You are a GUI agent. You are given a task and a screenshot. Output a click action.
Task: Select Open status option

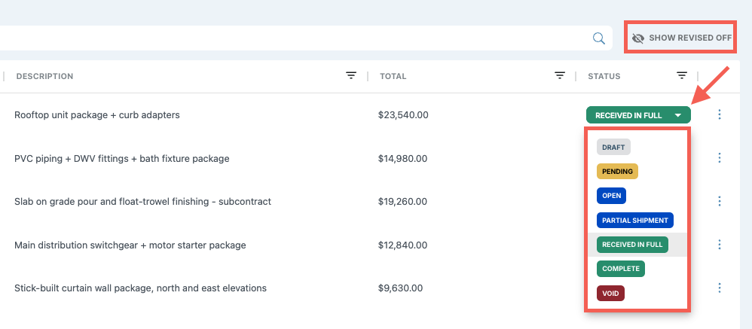(x=612, y=196)
